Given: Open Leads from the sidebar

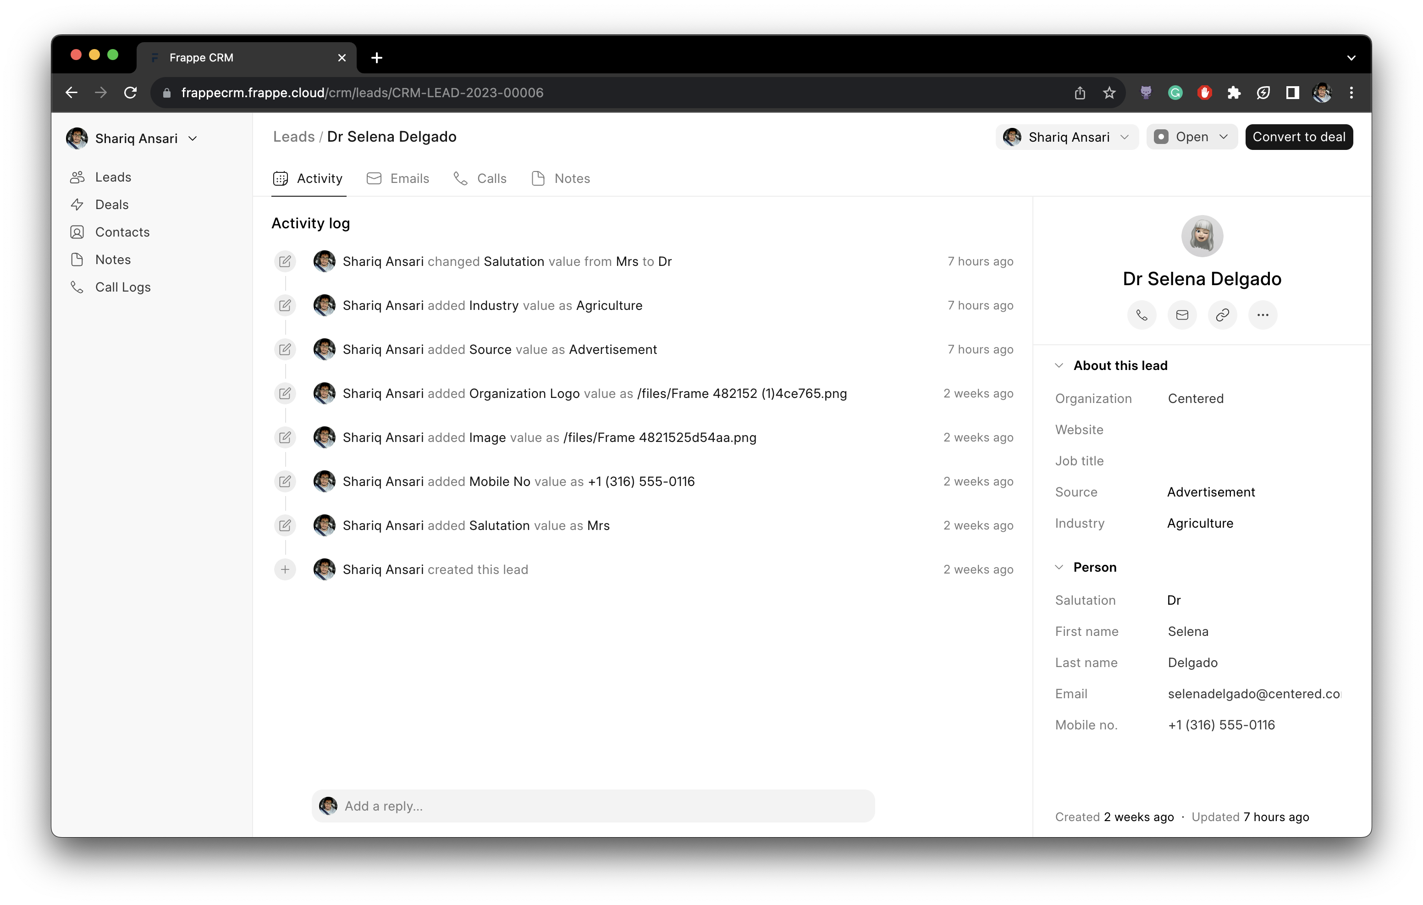Looking at the screenshot, I should pyautogui.click(x=113, y=177).
